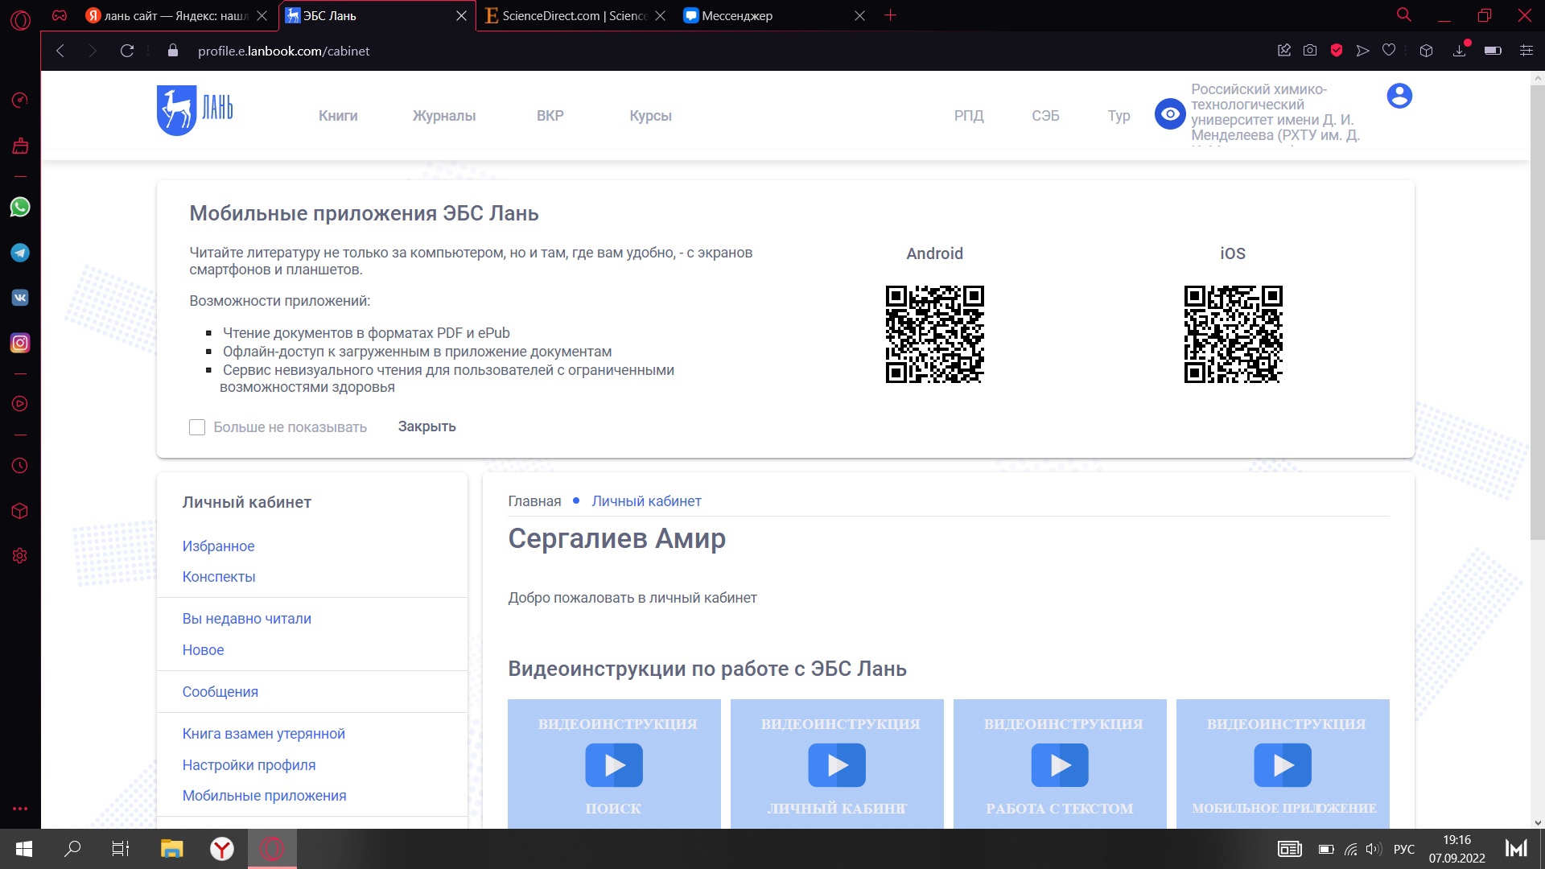Open sidebar Settings gear icon
This screenshot has width=1545, height=869.
point(20,556)
